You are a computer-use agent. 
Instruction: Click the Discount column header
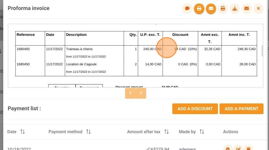click(180, 35)
